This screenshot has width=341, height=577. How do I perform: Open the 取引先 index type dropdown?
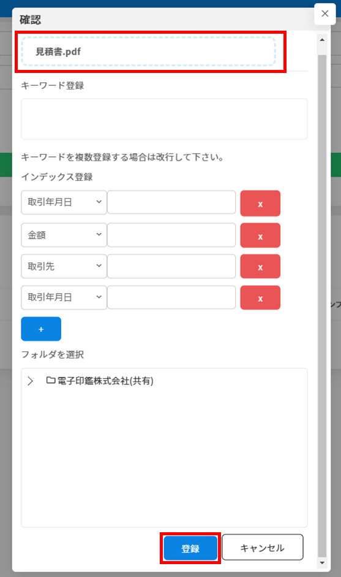(x=64, y=266)
